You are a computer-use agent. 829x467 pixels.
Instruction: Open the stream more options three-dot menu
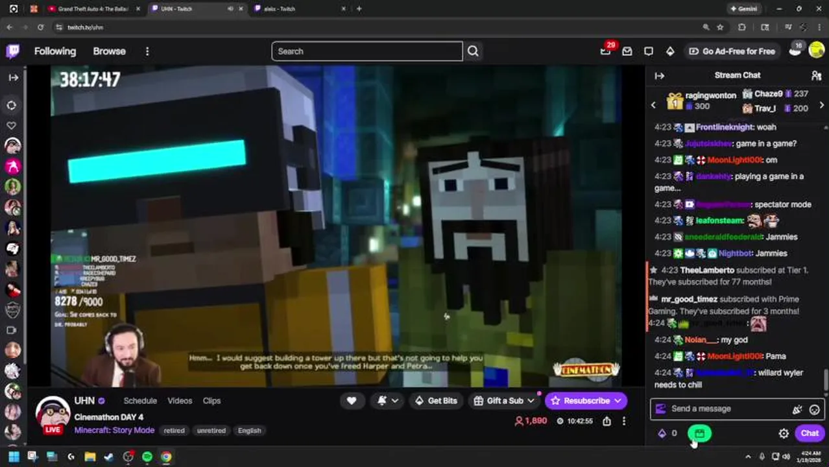pyautogui.click(x=624, y=421)
